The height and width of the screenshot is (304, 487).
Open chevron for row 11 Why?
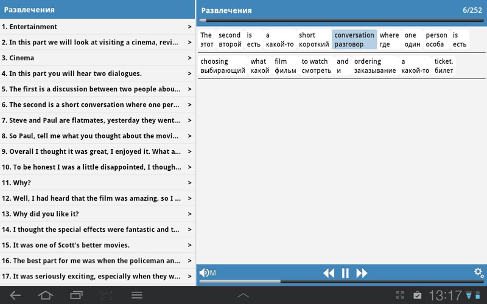click(189, 183)
